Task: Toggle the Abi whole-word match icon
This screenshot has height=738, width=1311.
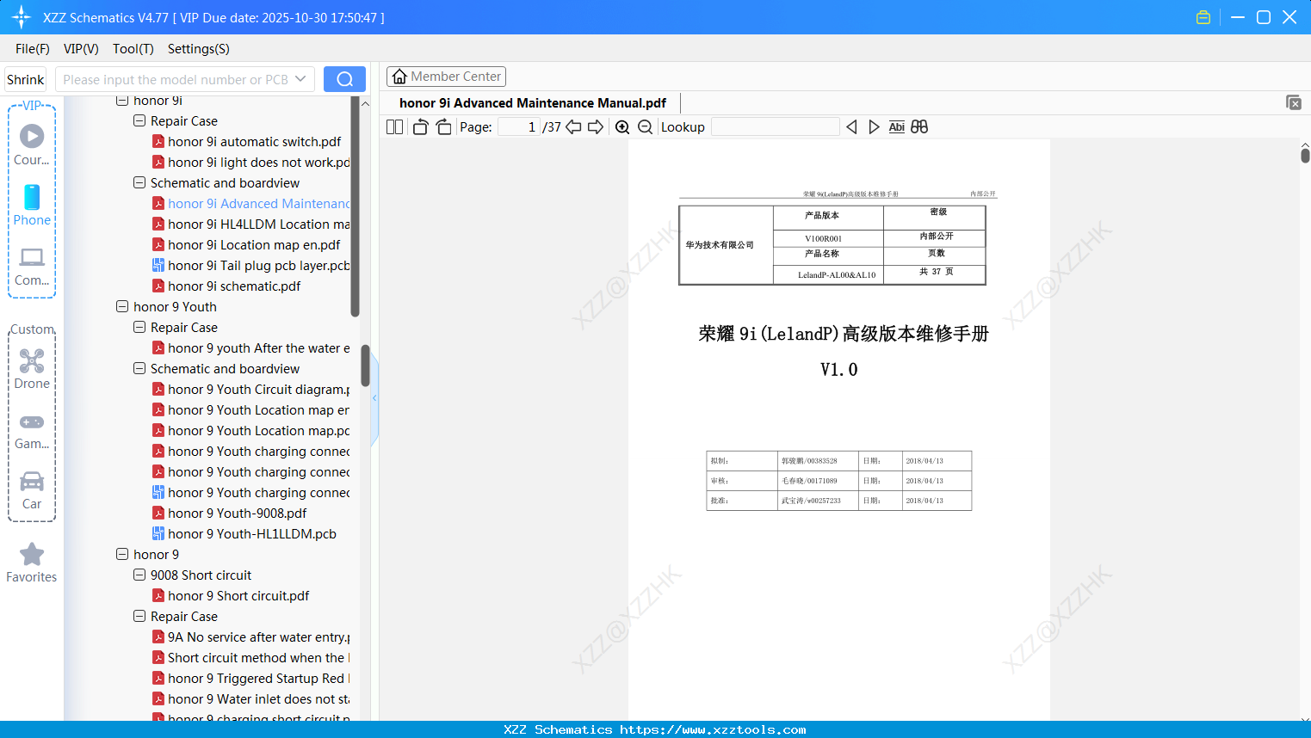Action: point(897,127)
